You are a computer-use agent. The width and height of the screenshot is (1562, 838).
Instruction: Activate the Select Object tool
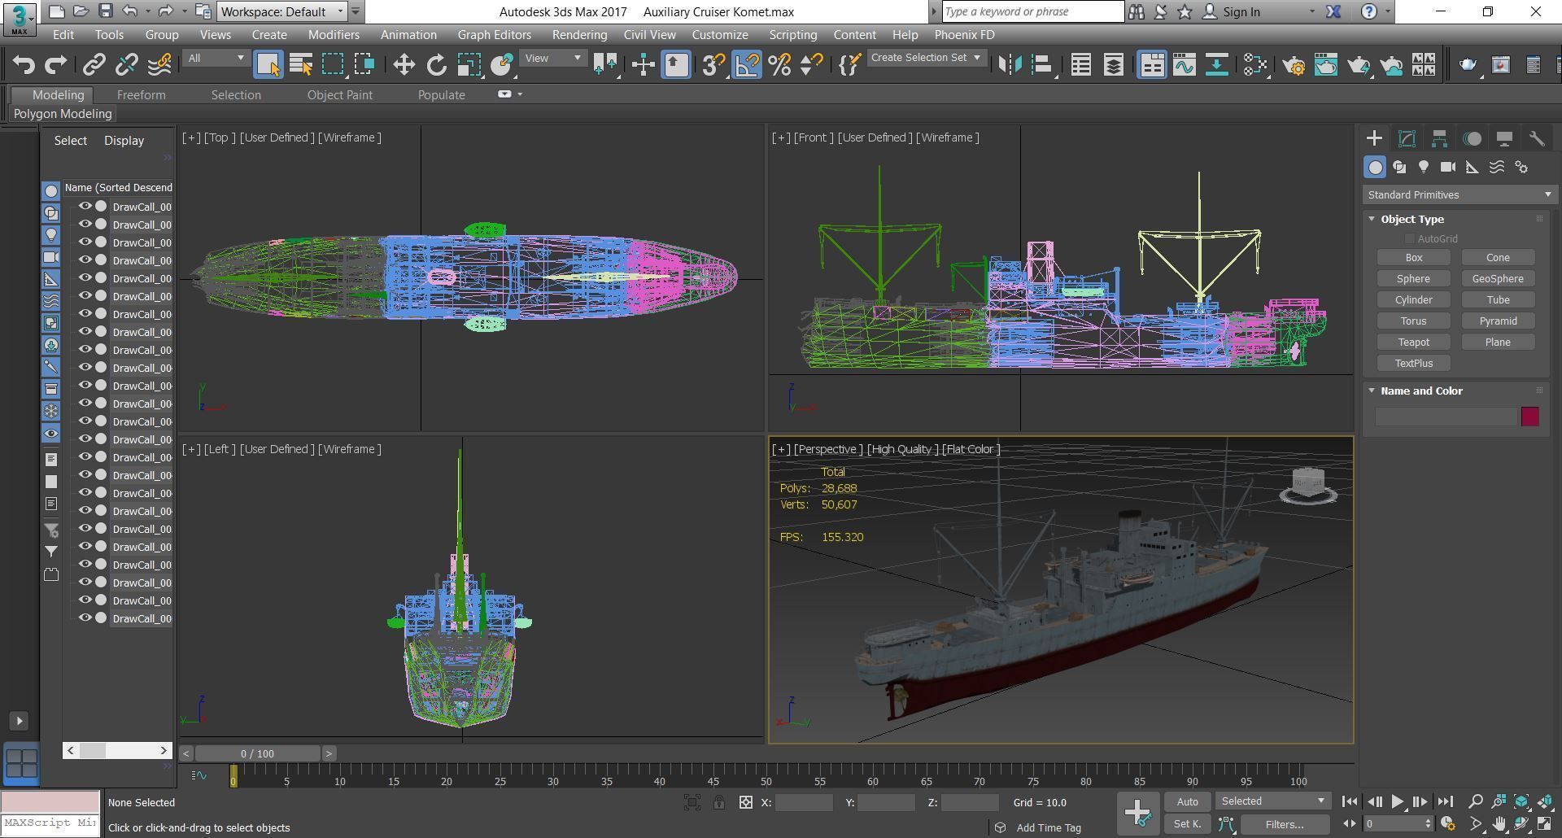point(268,65)
